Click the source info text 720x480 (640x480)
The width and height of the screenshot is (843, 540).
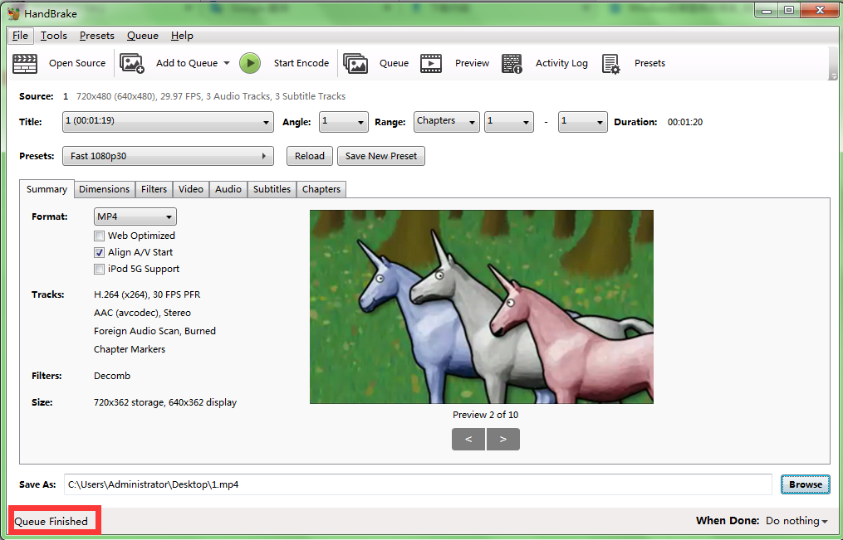[x=211, y=96]
